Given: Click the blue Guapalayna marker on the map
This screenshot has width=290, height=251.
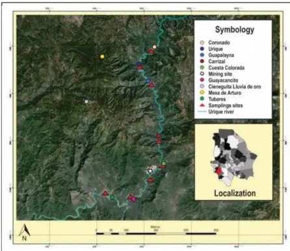Looking at the screenshot, I should click(x=148, y=81).
